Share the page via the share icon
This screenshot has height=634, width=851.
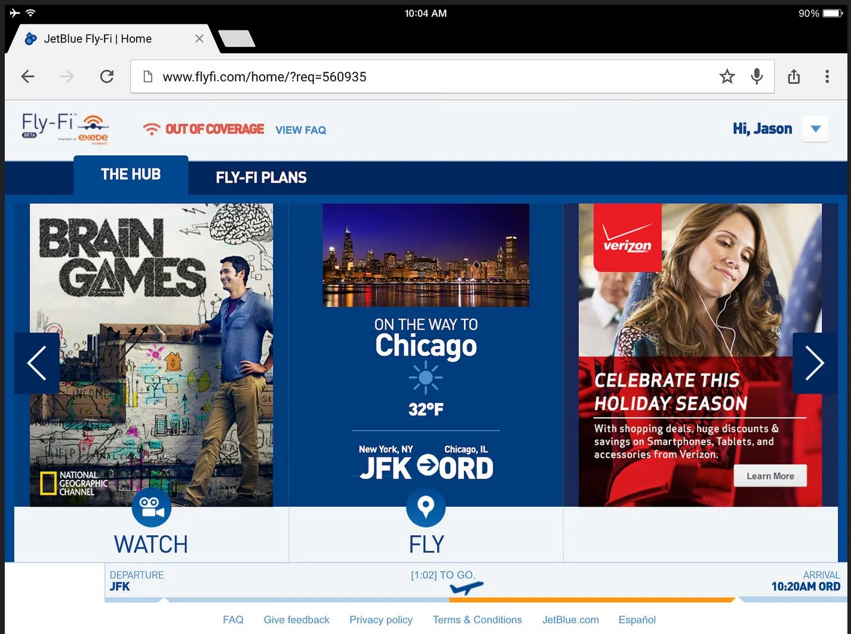point(794,76)
